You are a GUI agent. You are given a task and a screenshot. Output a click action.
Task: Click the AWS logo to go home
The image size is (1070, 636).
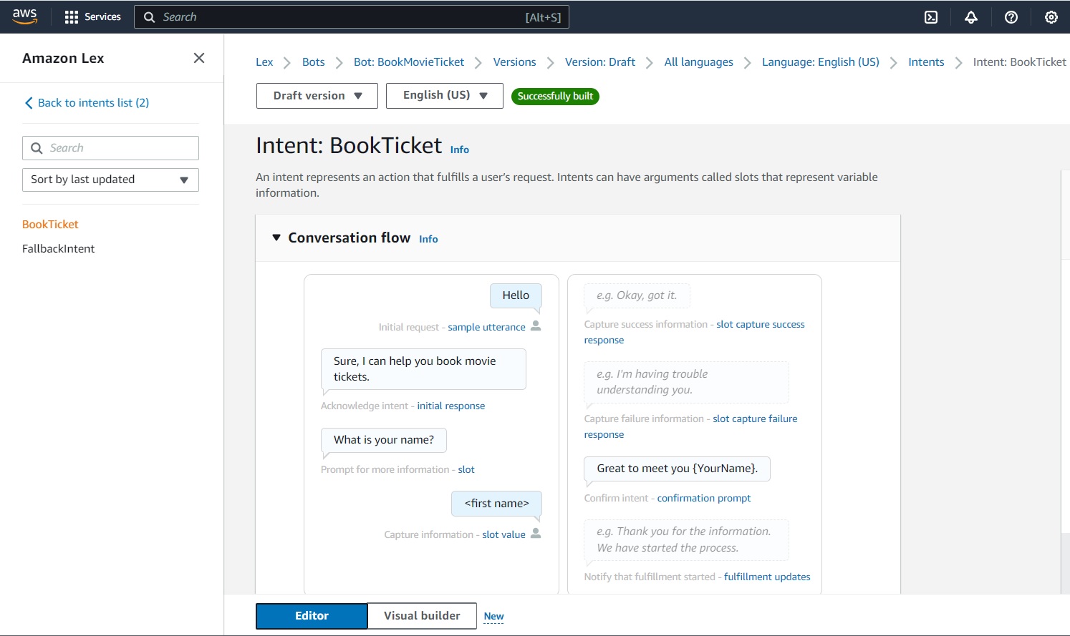25,16
